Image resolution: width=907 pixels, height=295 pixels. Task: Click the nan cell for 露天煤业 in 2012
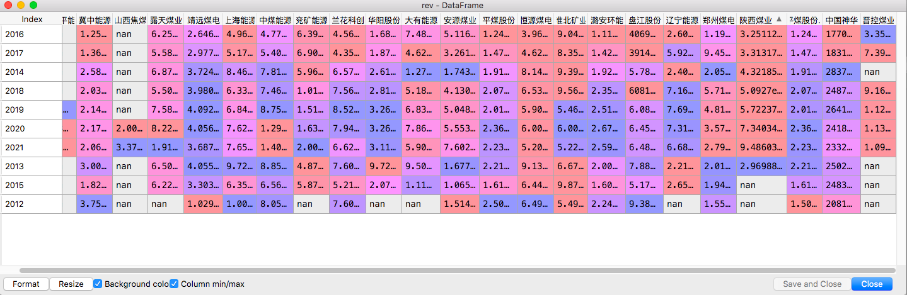click(166, 204)
